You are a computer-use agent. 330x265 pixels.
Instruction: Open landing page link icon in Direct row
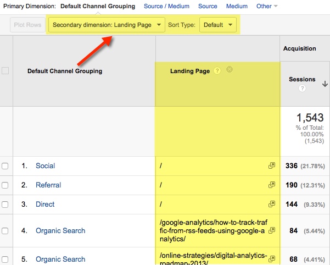click(272, 204)
